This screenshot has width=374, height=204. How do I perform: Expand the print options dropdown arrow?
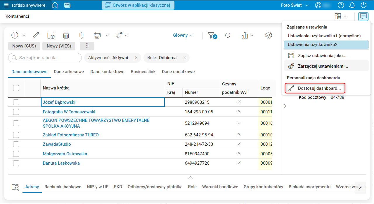click(107, 36)
